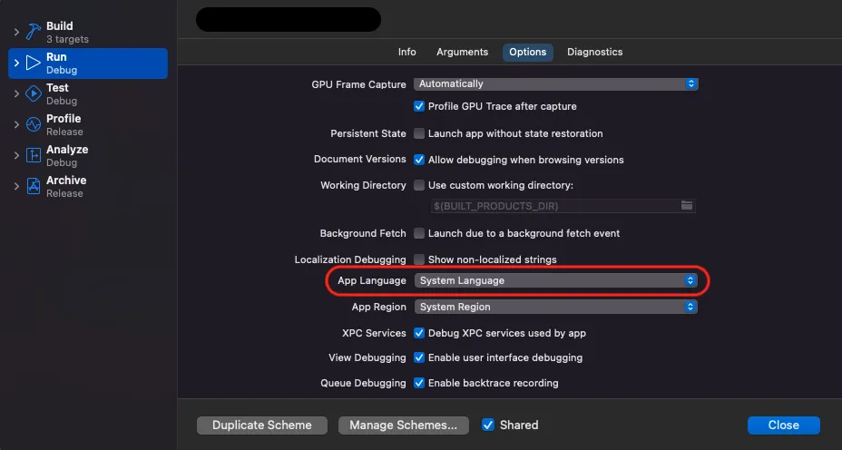Open the App Language dropdown
The image size is (842, 450).
(555, 281)
